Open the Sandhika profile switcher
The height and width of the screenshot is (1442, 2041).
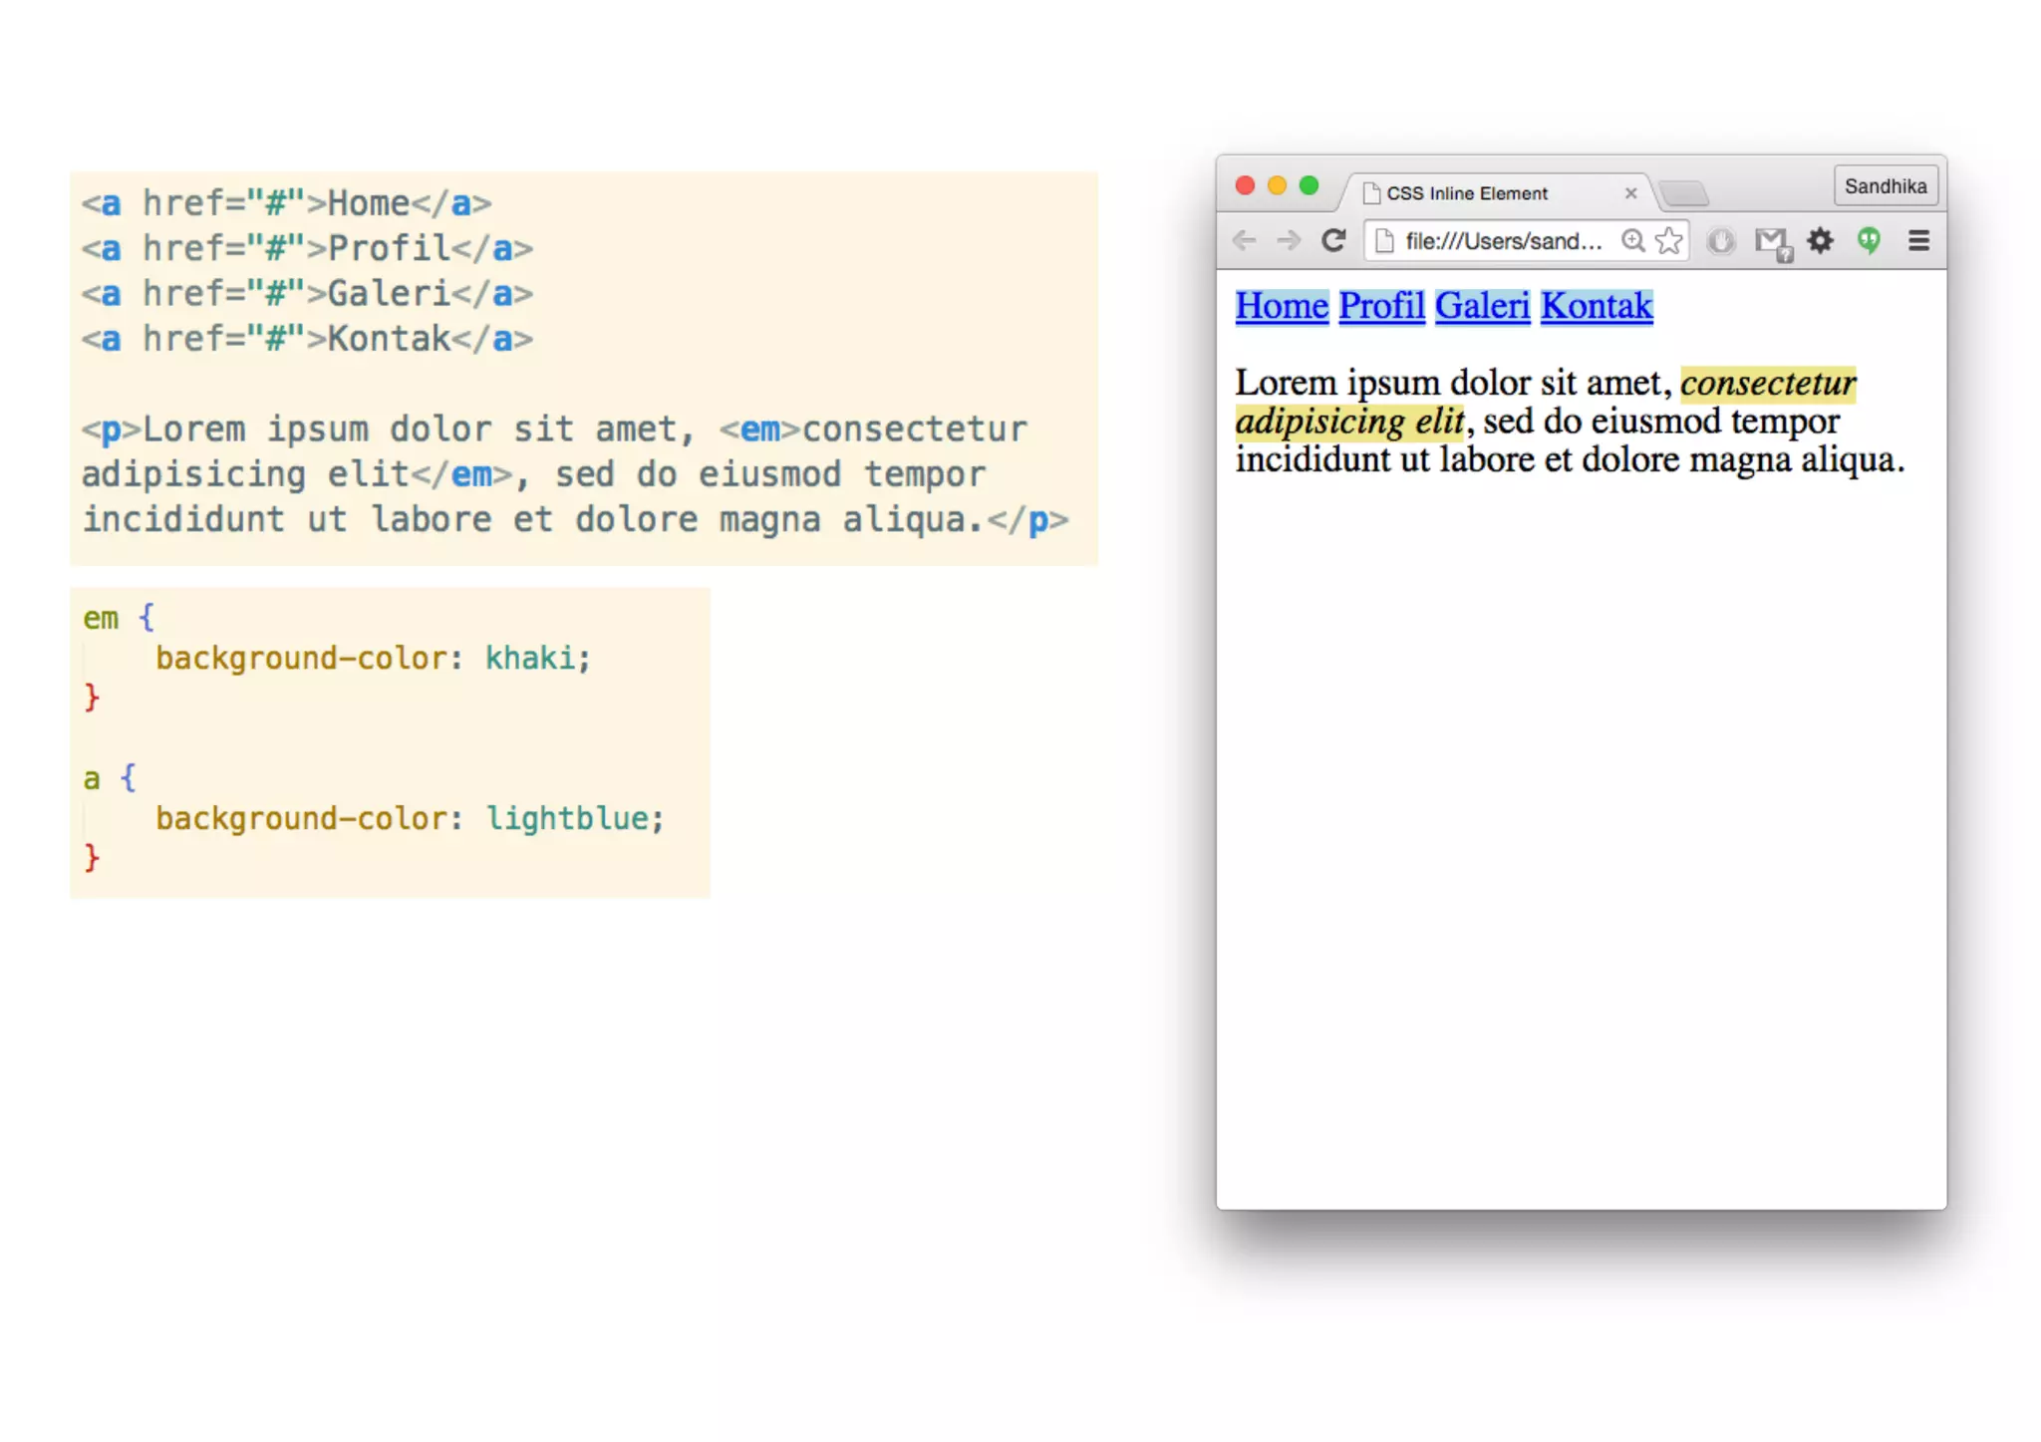tap(1885, 186)
